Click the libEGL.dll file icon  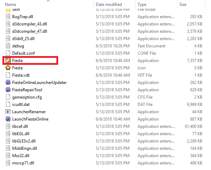point(8,134)
